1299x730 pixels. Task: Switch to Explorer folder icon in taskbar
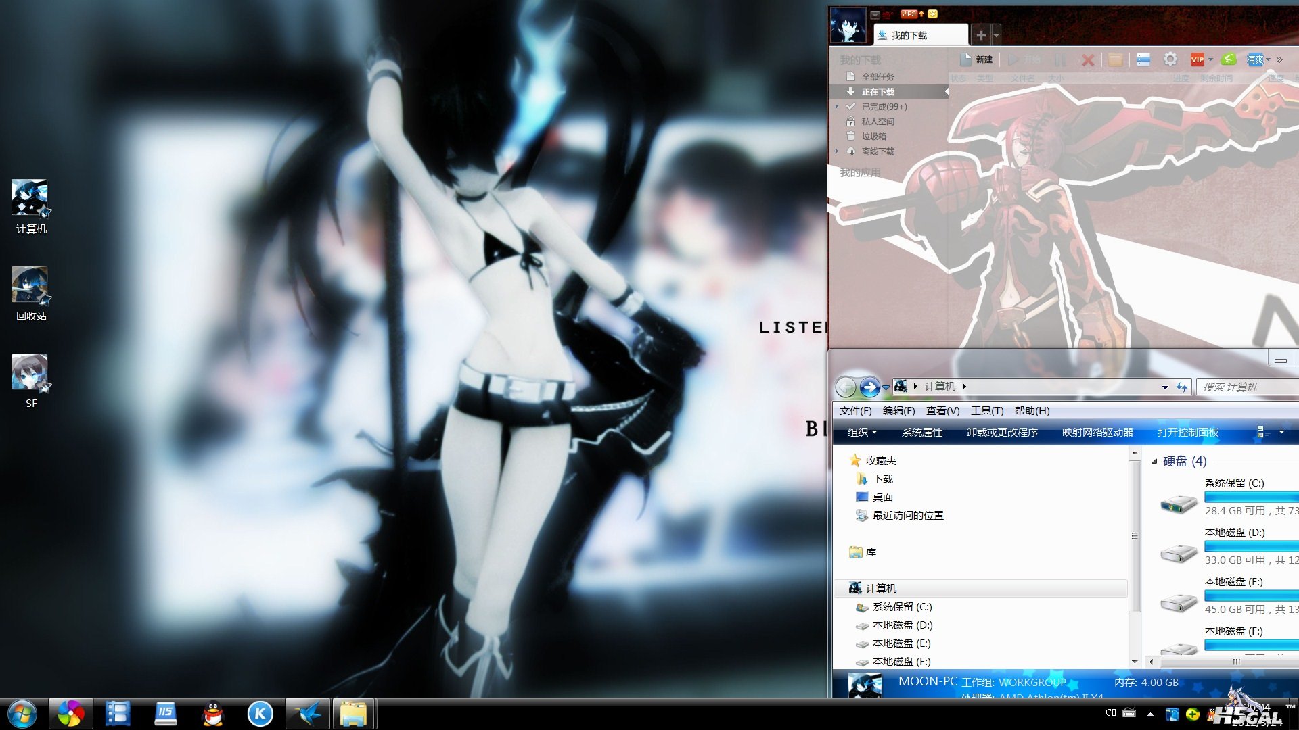353,714
